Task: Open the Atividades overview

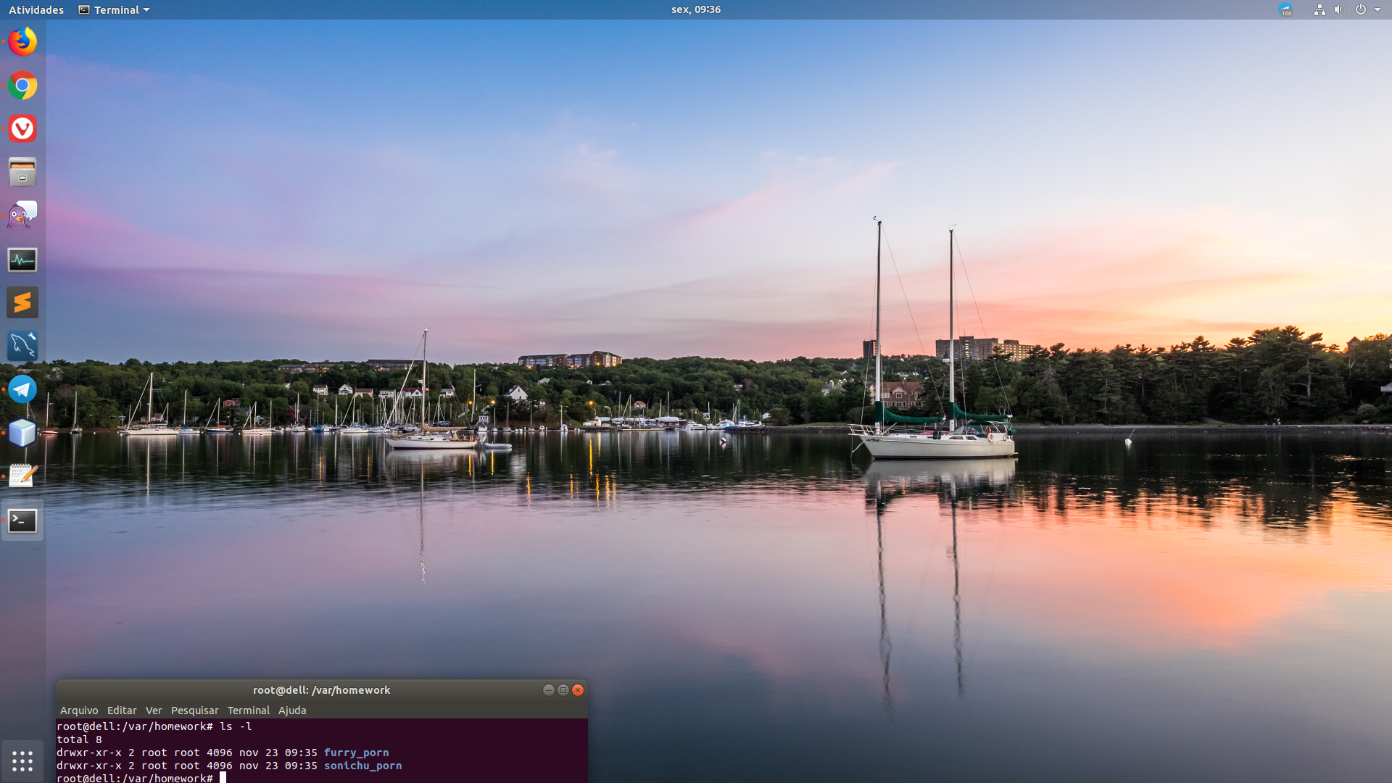Action: tap(36, 9)
